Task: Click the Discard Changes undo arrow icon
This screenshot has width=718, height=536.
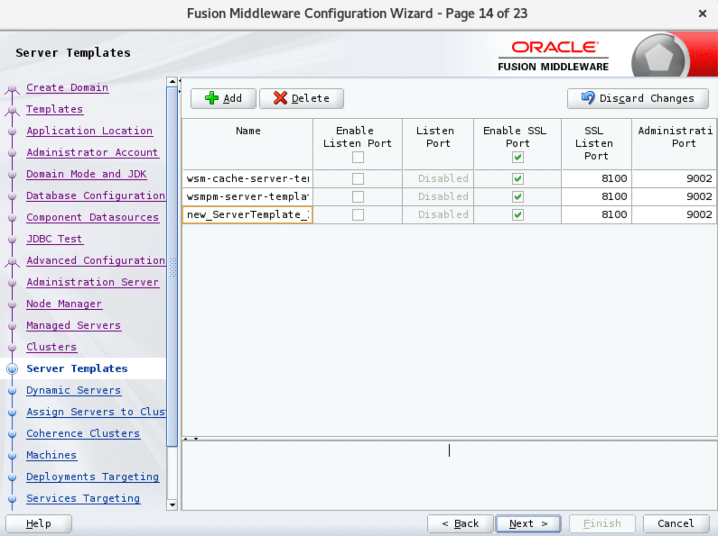Action: click(x=588, y=98)
